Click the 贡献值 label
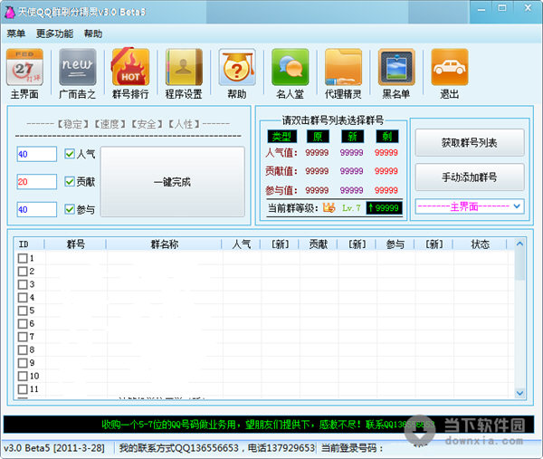The height and width of the screenshot is (459, 543). [x=281, y=171]
